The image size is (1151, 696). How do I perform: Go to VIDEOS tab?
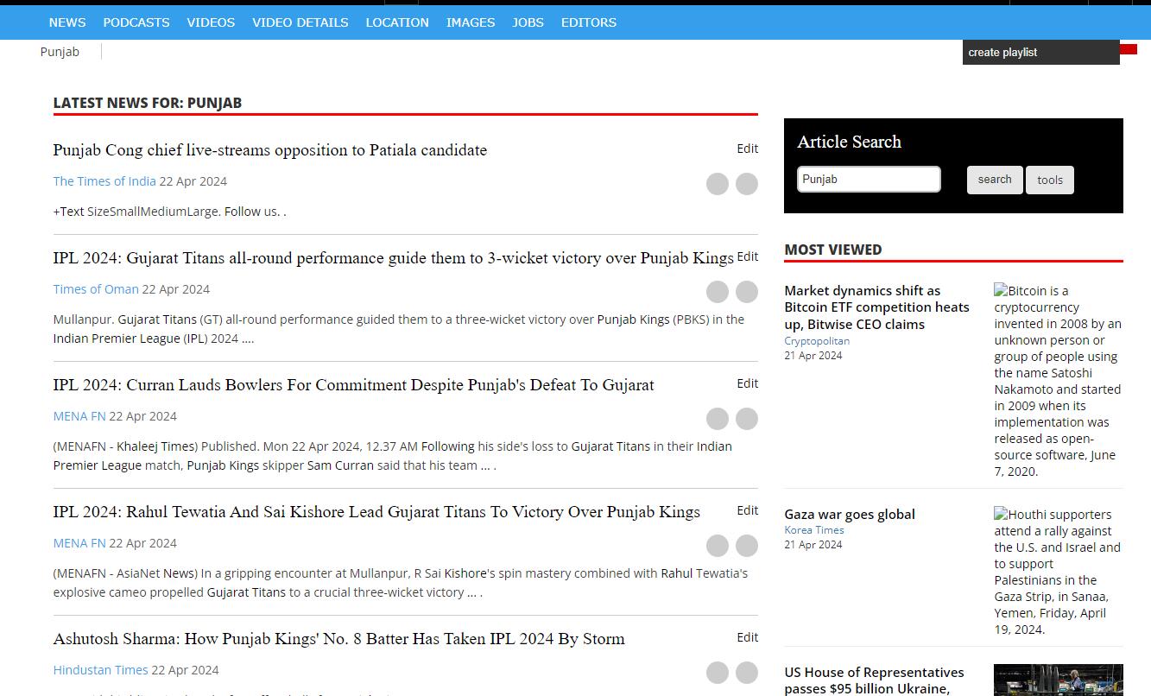coord(211,22)
